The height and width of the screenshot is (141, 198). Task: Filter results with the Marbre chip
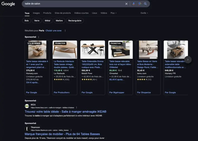tap(59, 20)
